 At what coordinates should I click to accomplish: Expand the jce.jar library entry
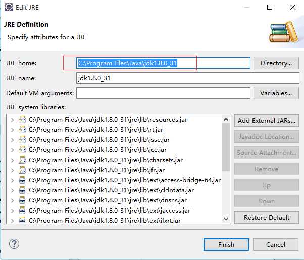tap(13, 150)
